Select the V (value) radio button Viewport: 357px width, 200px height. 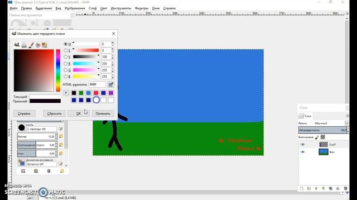tap(66, 57)
